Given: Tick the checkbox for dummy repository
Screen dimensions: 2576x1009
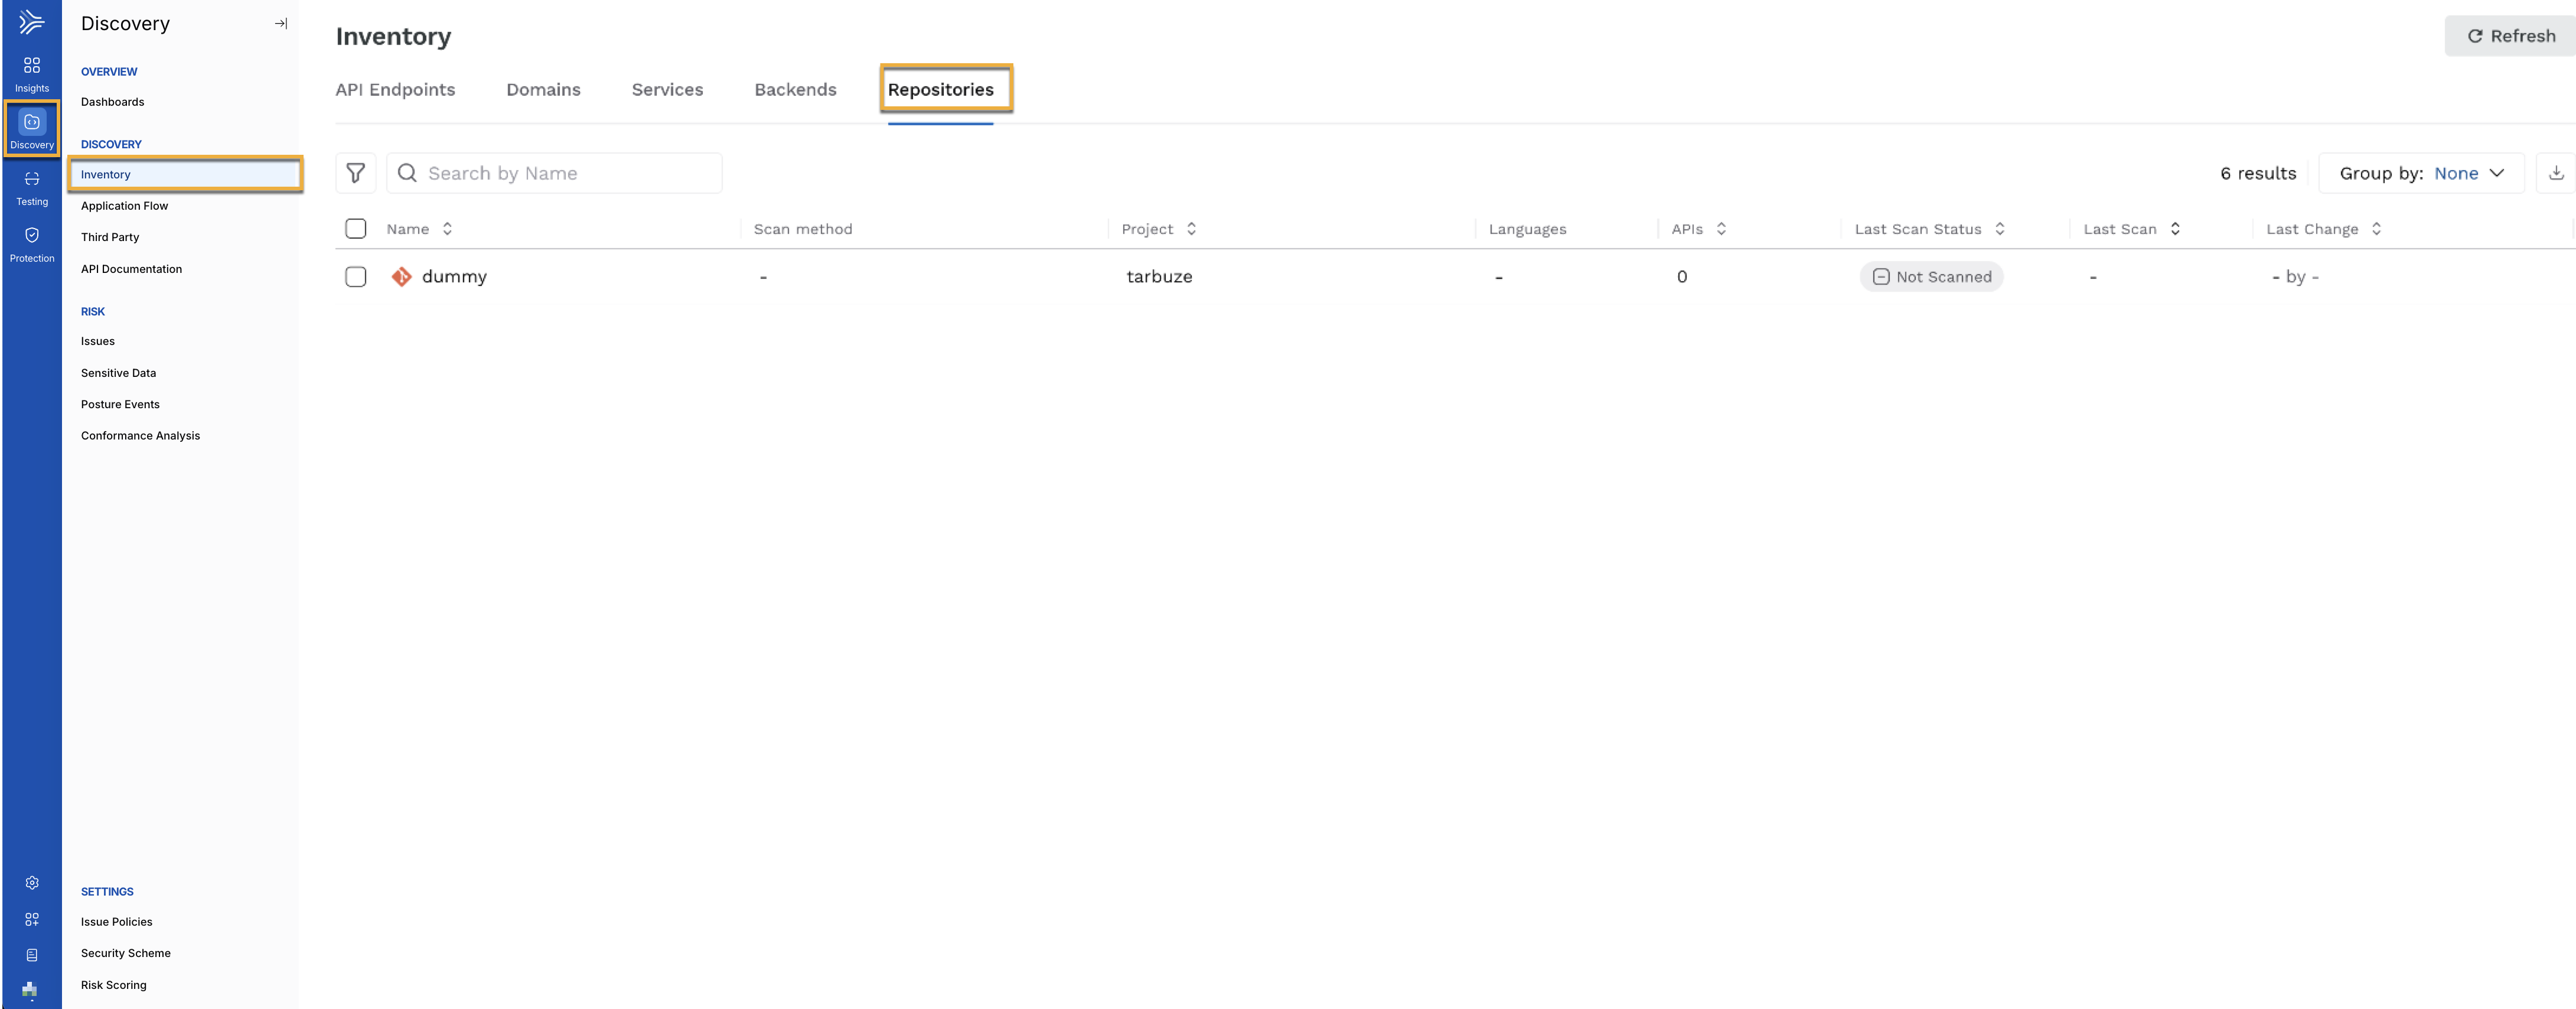Looking at the screenshot, I should click(355, 277).
